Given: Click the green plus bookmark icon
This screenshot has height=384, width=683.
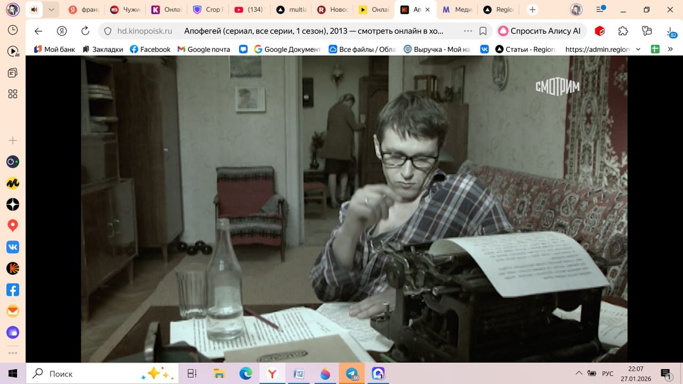Looking at the screenshot, I should [655, 49].
